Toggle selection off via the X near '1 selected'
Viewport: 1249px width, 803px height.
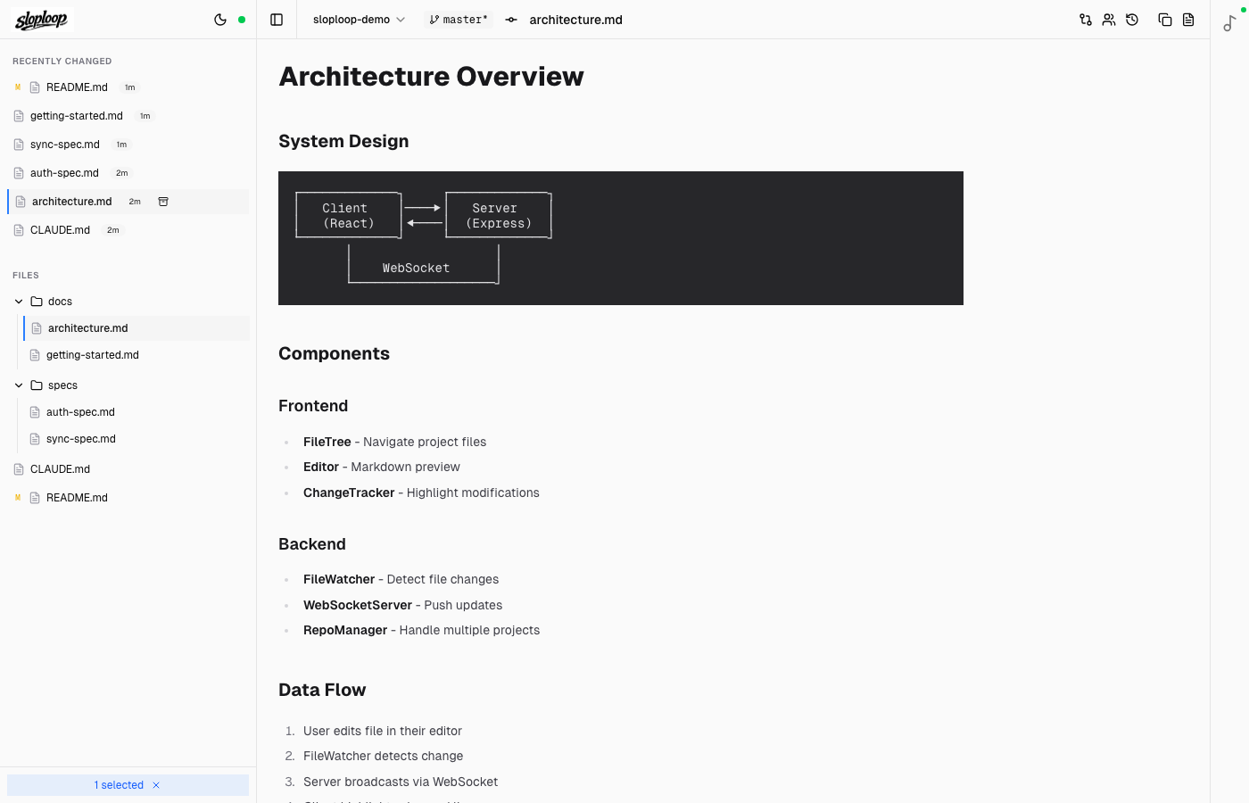click(x=156, y=785)
